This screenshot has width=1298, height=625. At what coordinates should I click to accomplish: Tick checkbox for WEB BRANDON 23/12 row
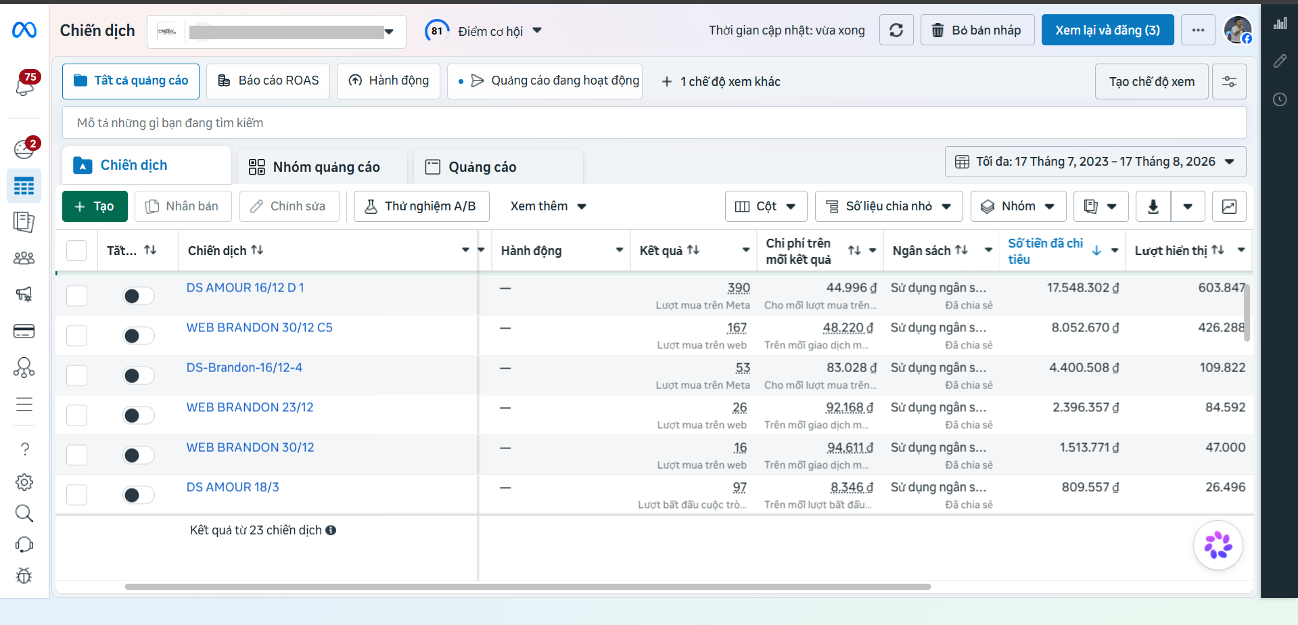[x=76, y=415]
